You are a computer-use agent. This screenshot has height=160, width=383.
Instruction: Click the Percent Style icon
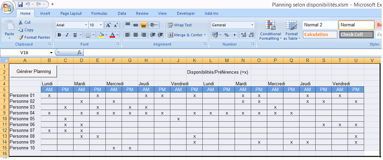(x=226, y=35)
